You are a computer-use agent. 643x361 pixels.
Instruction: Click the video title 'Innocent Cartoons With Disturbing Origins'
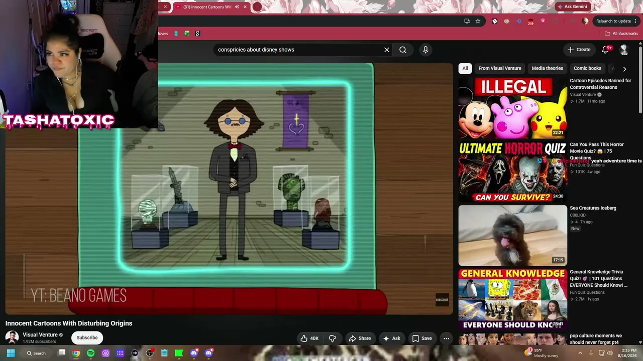point(69,323)
